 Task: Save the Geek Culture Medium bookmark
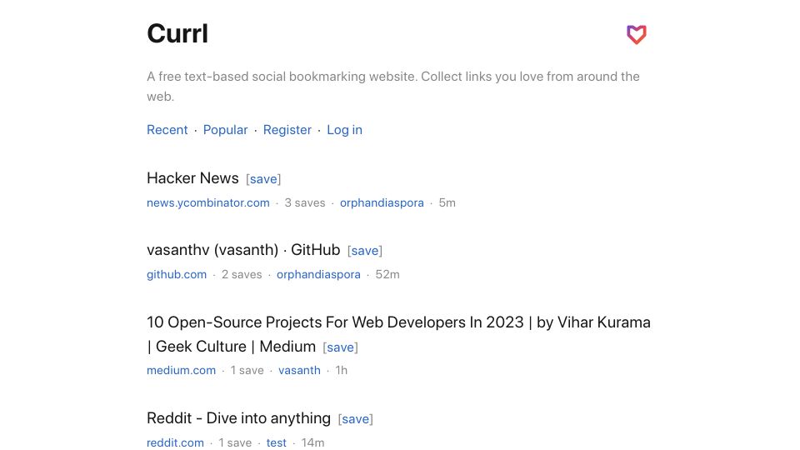click(x=340, y=347)
